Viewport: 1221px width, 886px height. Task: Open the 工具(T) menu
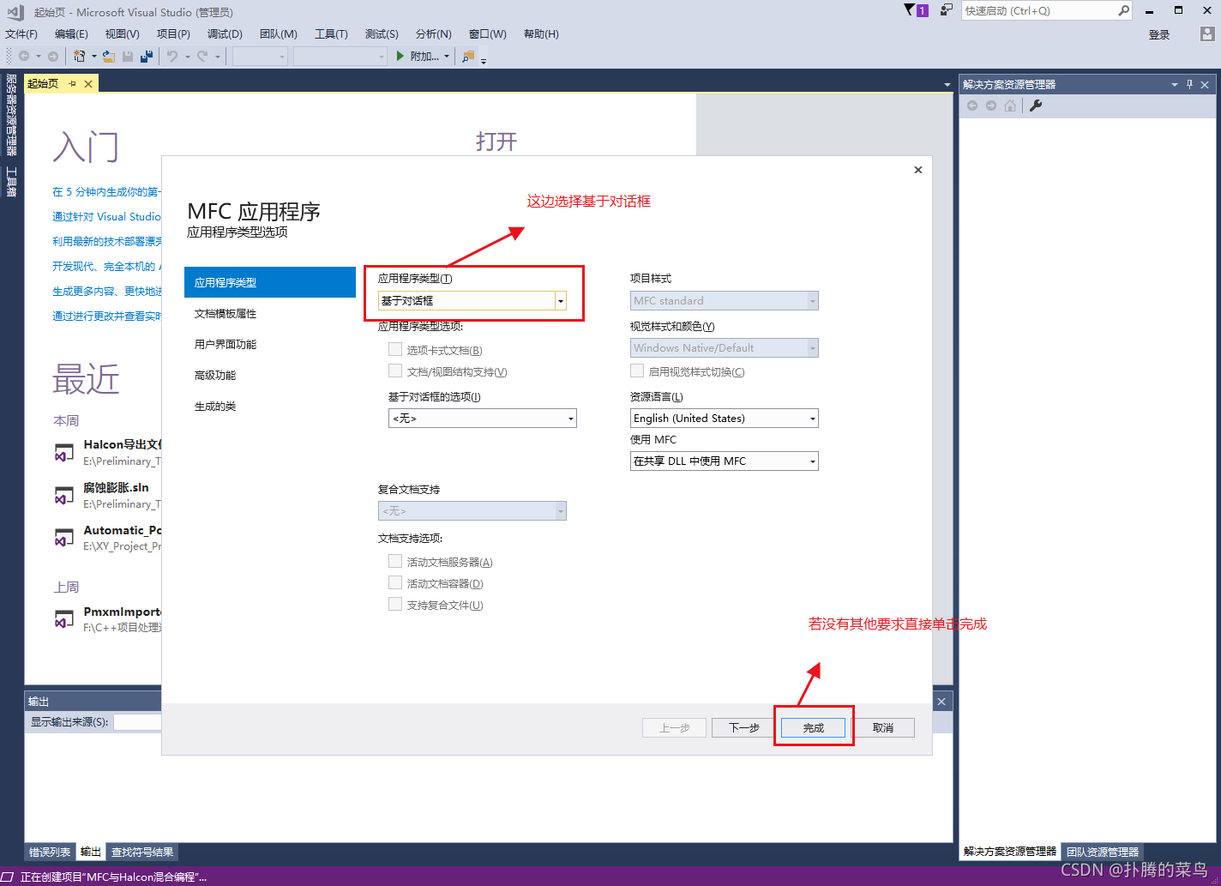tap(331, 34)
